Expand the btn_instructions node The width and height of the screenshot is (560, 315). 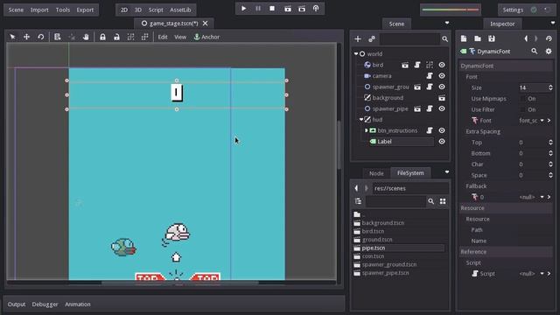366,130
